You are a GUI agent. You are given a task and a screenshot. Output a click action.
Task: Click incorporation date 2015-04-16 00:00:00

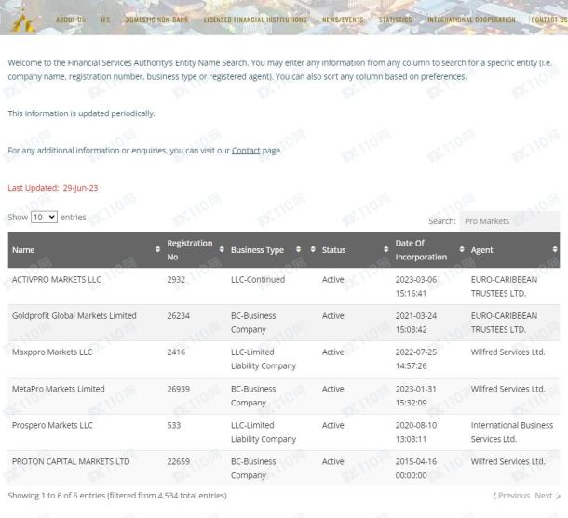416,469
